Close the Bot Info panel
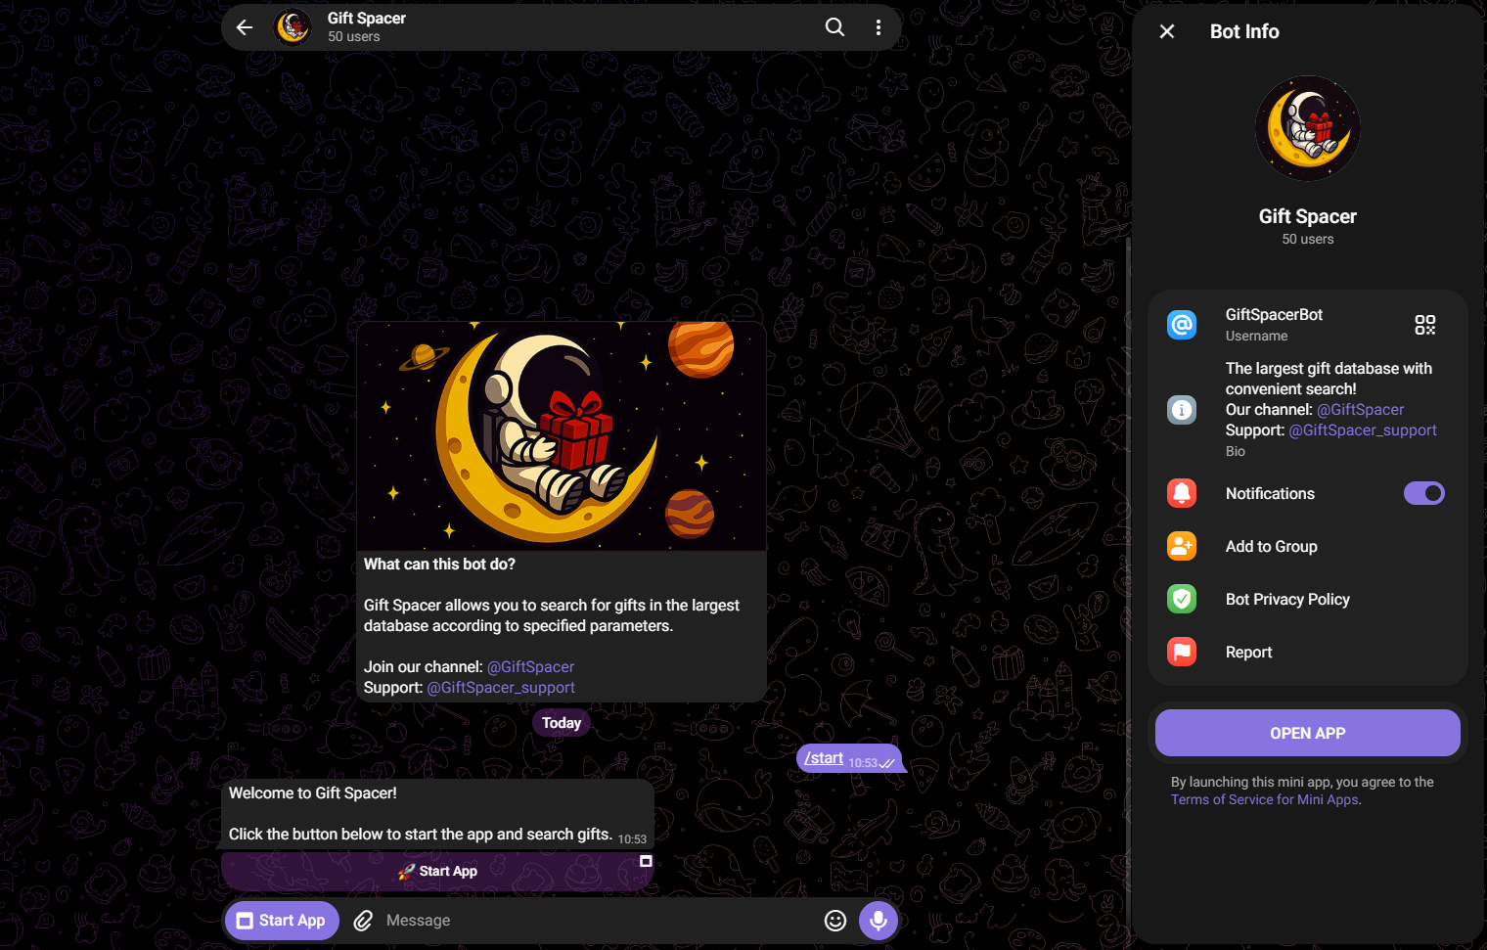 tap(1167, 31)
